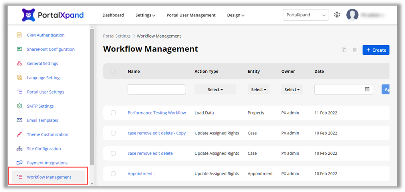405x192 pixels.
Task: Click the SMTP Settings gear icon
Action: (x=19, y=106)
